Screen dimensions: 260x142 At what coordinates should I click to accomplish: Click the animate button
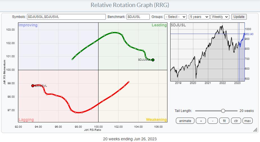click(x=185, y=121)
